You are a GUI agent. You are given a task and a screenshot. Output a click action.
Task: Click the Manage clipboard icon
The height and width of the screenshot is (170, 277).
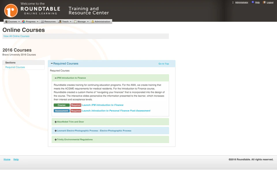click(x=75, y=21)
